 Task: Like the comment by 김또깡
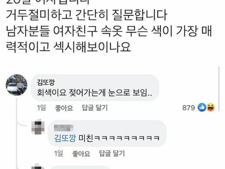coord(64,108)
